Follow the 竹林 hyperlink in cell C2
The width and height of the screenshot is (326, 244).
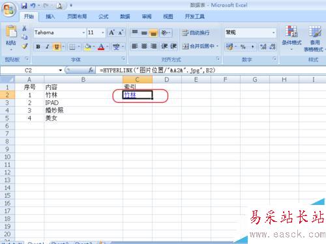(130, 95)
